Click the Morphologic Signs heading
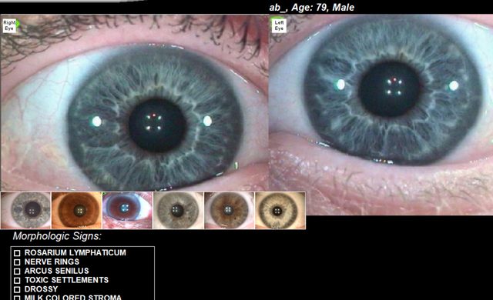 [x=57, y=236]
